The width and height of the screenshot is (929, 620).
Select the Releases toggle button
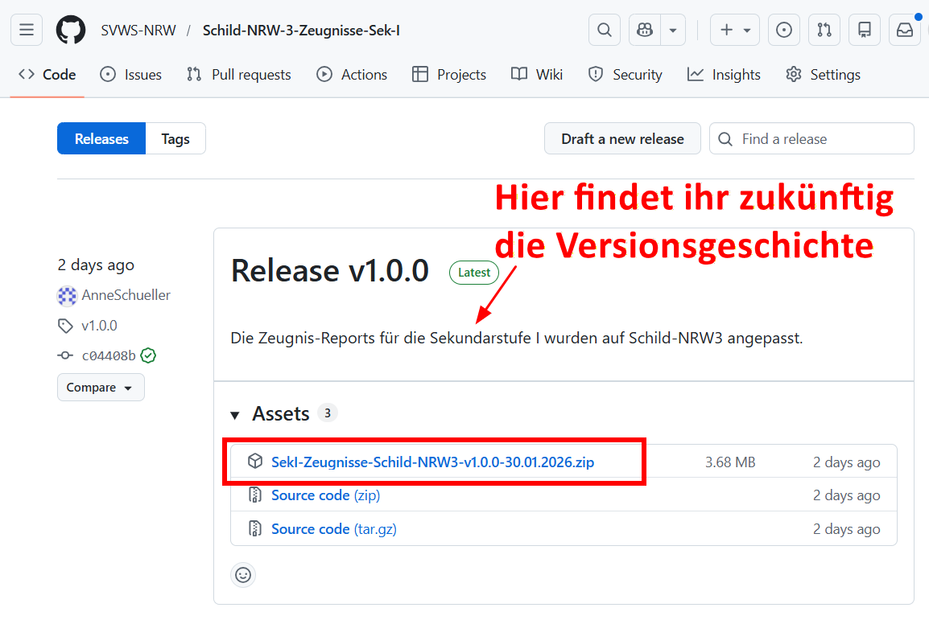click(x=101, y=138)
